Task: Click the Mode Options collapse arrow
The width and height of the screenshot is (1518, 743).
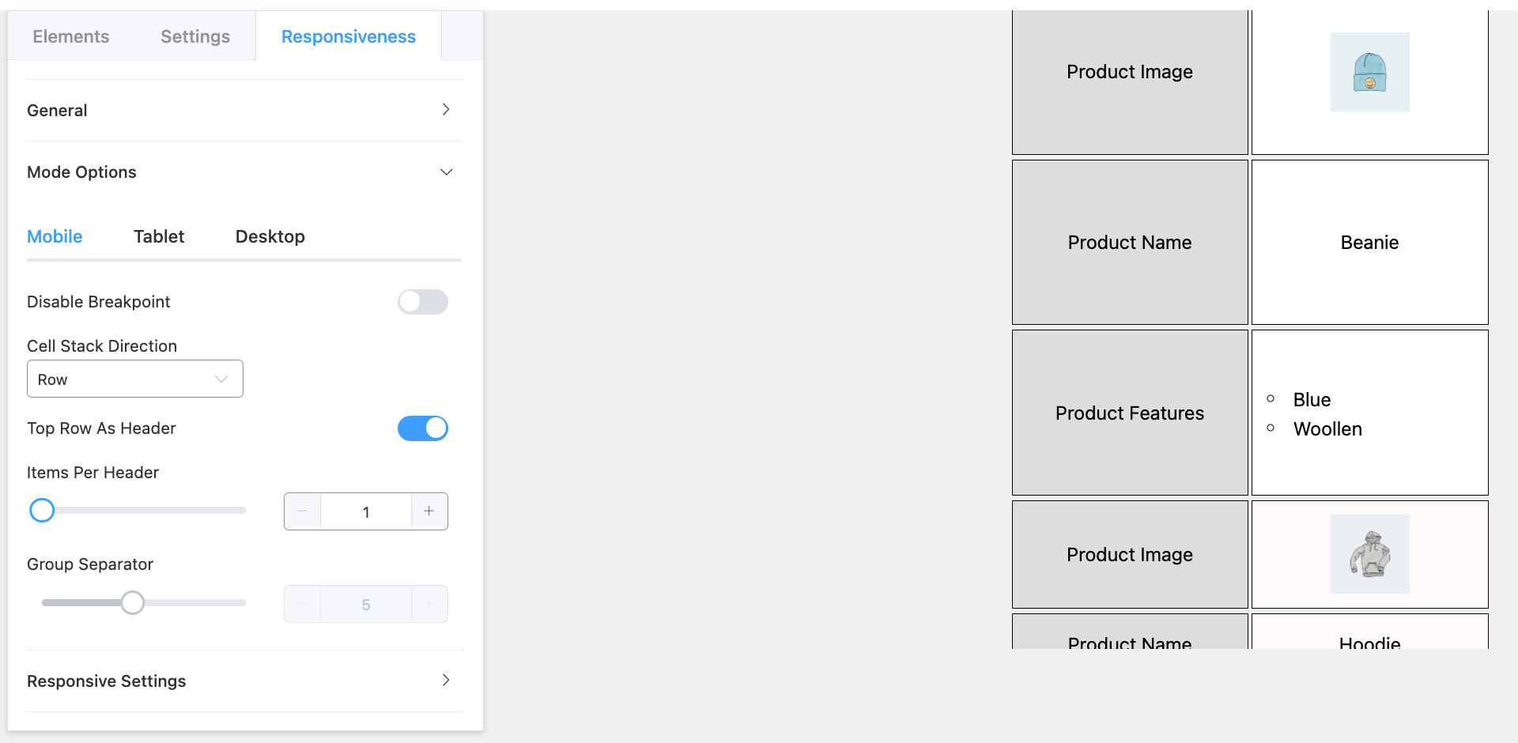Action: click(x=446, y=172)
